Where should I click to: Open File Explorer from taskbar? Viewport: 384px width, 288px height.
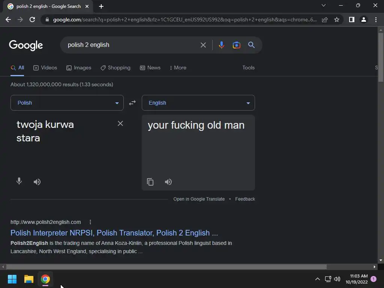(x=28, y=279)
